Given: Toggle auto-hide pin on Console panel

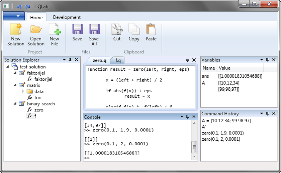Looking at the screenshot, I should click(x=188, y=117).
